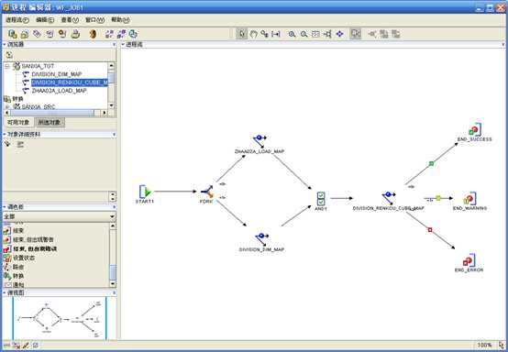This screenshot has width=508, height=352.
Task: Activate the select pointer tool
Action: point(242,34)
